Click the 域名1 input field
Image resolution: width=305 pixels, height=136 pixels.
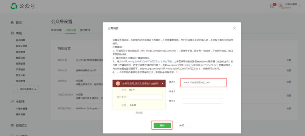202,82
